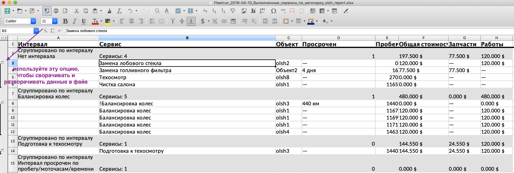514x173 pixels.
Task: Insert special character with Omega icon
Action: click(274, 11)
